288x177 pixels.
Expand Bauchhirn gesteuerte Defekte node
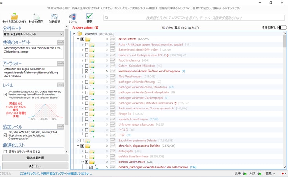[78, 141]
